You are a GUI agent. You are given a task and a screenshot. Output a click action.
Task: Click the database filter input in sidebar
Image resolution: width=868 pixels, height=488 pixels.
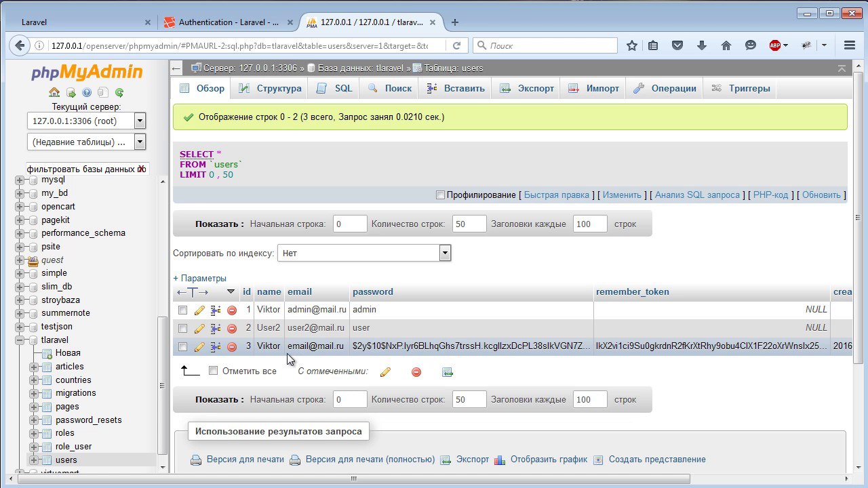tap(87, 169)
